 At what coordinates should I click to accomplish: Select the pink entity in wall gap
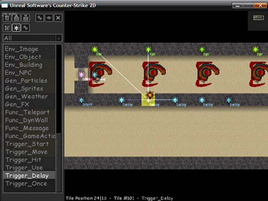(x=81, y=75)
